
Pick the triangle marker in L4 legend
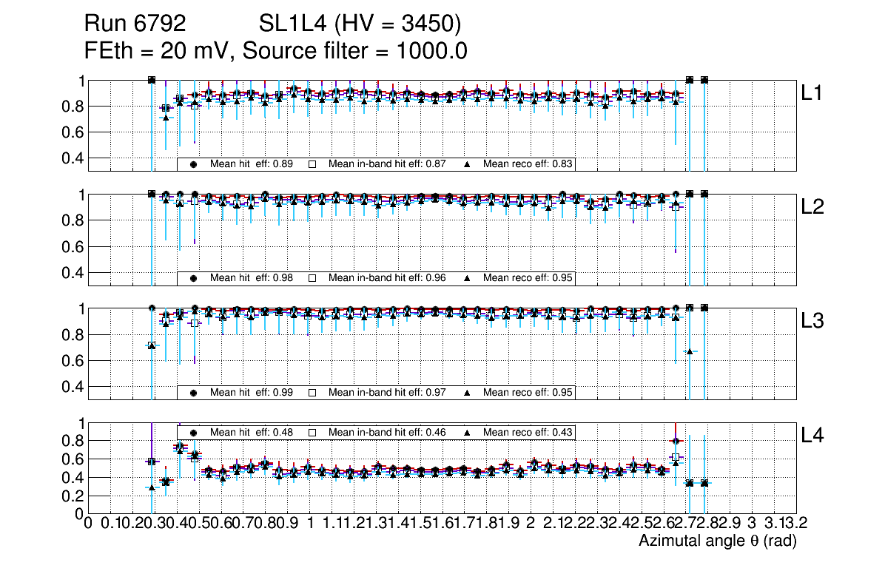click(467, 432)
